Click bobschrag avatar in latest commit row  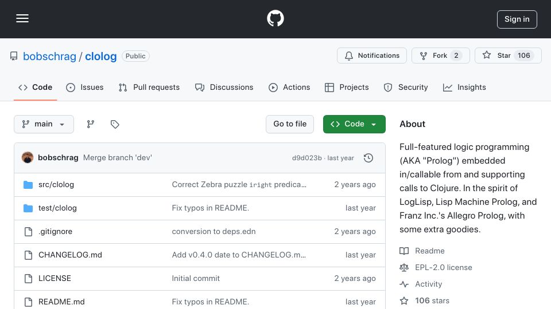[x=28, y=158]
